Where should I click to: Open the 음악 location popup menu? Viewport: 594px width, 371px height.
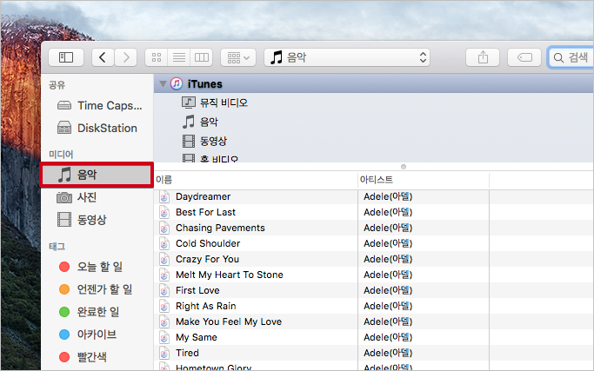[347, 57]
